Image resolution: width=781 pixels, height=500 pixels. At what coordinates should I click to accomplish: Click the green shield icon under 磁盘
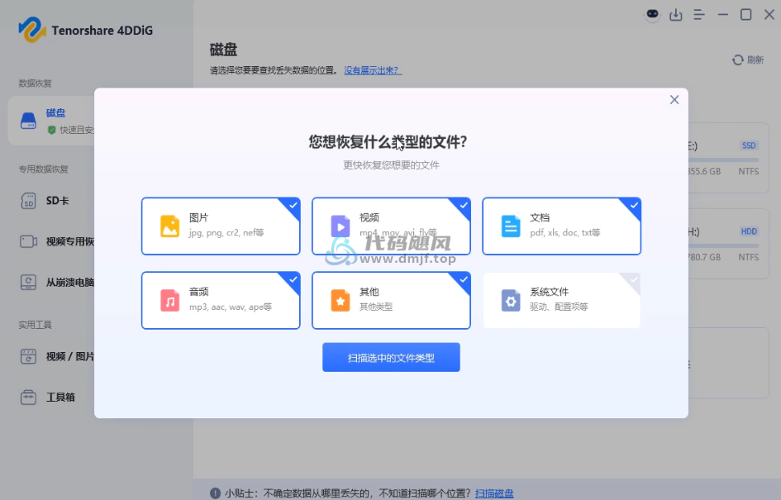(51, 130)
